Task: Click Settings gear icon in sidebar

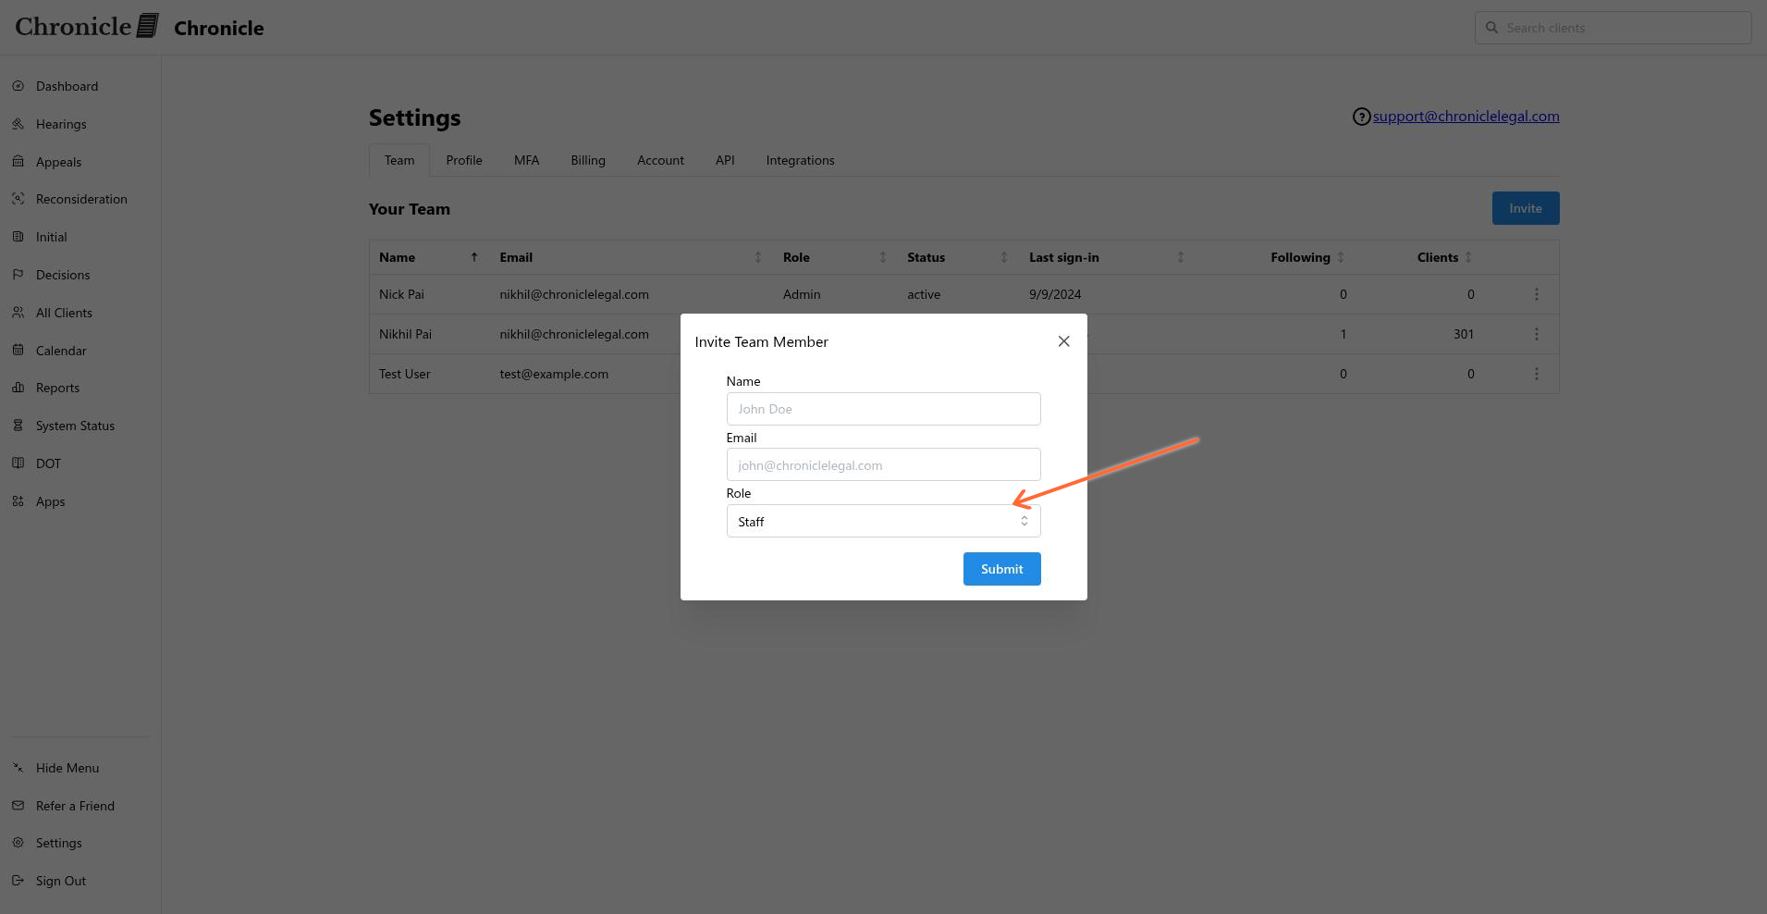Action: pos(18,843)
